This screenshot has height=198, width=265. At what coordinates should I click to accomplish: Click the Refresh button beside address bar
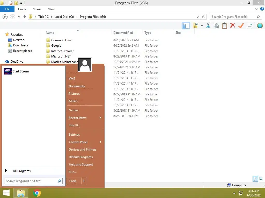203,17
